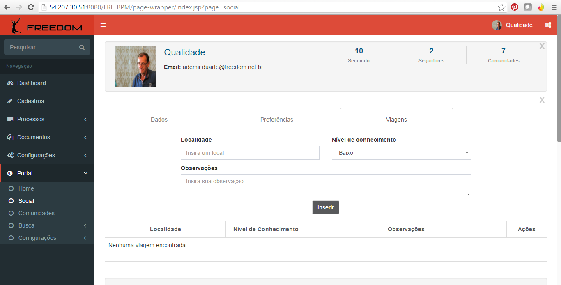Open the settings gears icon top right
The height and width of the screenshot is (285, 561).
click(x=548, y=25)
